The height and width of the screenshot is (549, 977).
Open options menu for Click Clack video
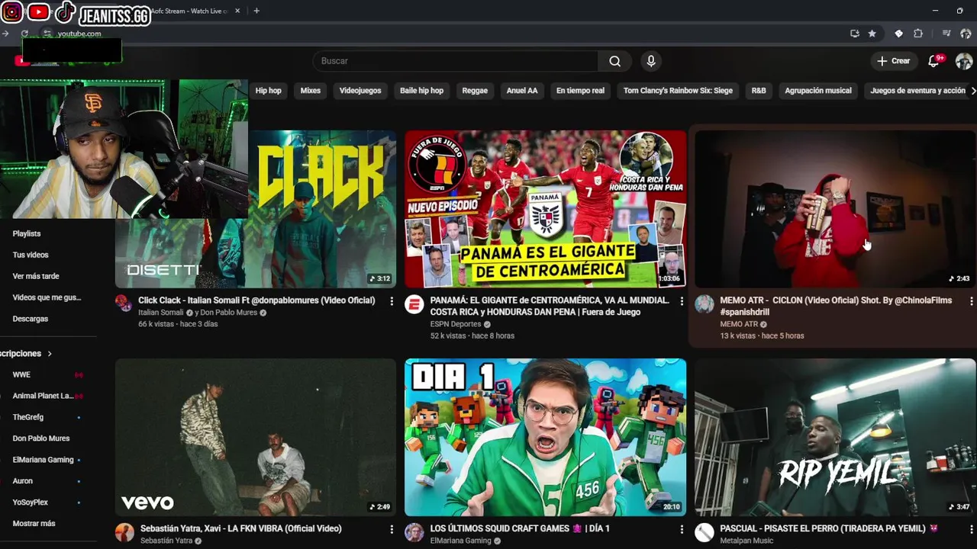[x=392, y=301]
